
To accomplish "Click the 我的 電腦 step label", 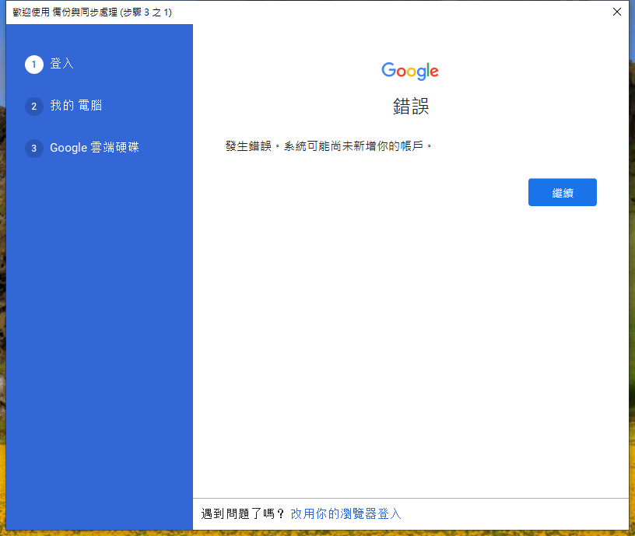I will pos(76,106).
